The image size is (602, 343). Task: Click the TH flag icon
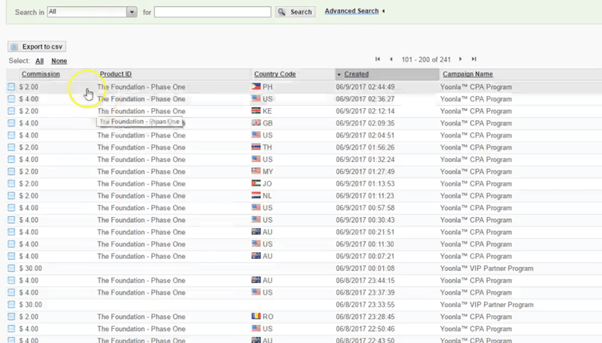[256, 147]
